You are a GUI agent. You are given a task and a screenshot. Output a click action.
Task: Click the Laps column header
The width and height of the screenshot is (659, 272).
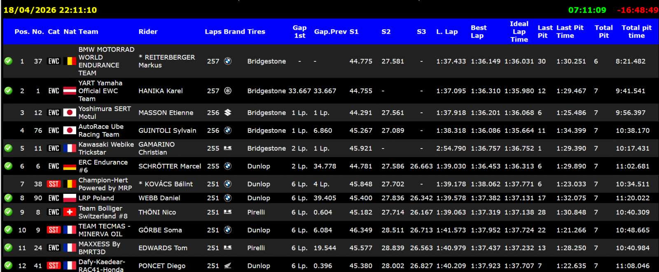coord(213,32)
